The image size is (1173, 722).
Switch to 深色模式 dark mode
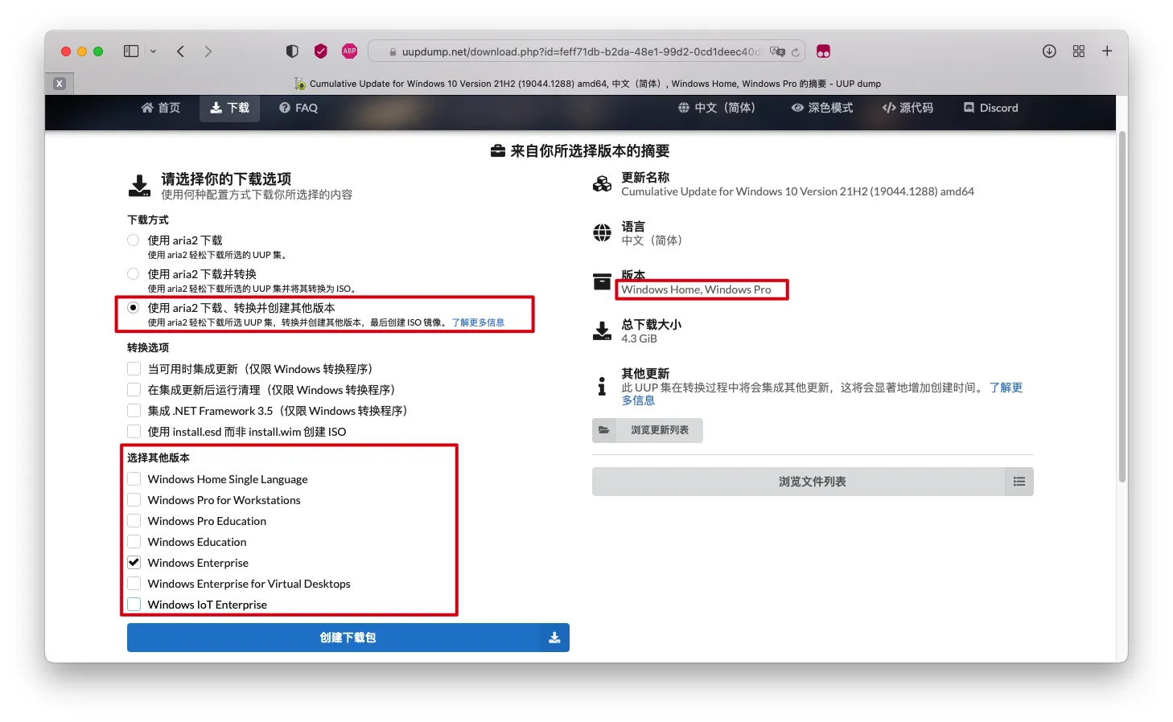point(822,108)
